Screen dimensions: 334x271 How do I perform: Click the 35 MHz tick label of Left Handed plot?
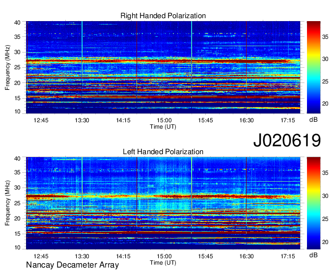coord(18,173)
